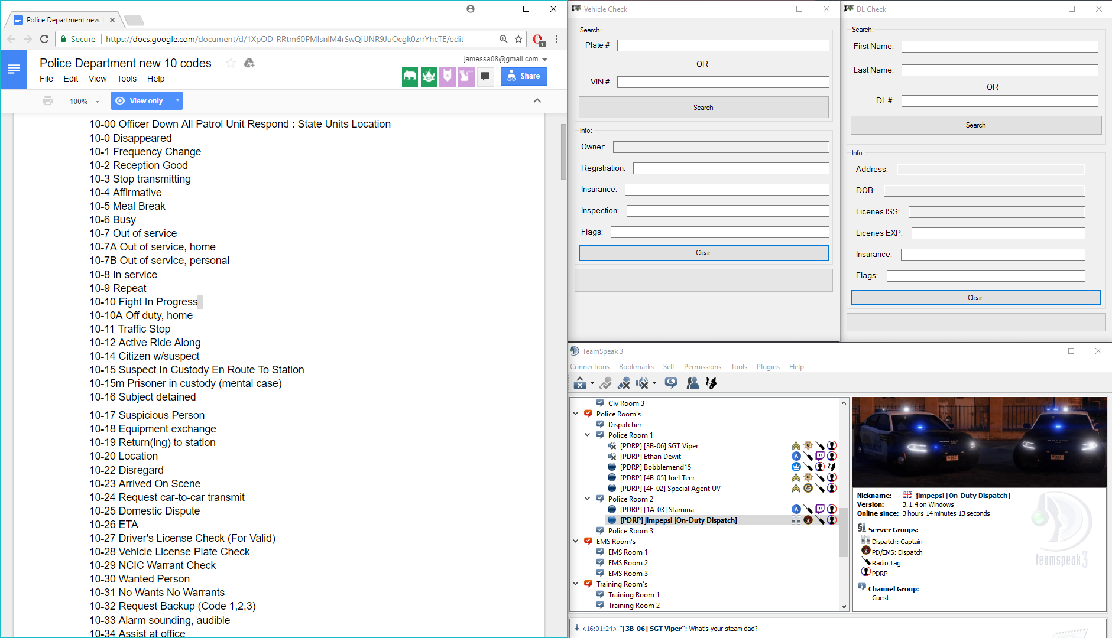Click the green crowned frog collaborator avatar
This screenshot has height=638, width=1112.
[429, 76]
